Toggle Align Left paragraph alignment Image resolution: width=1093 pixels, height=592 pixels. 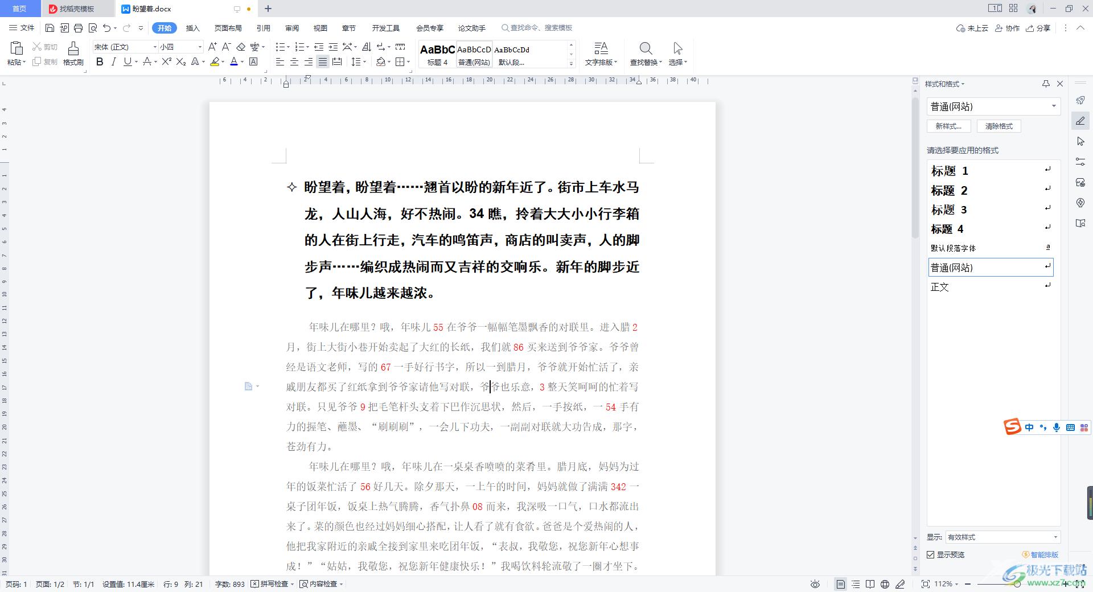pos(280,61)
